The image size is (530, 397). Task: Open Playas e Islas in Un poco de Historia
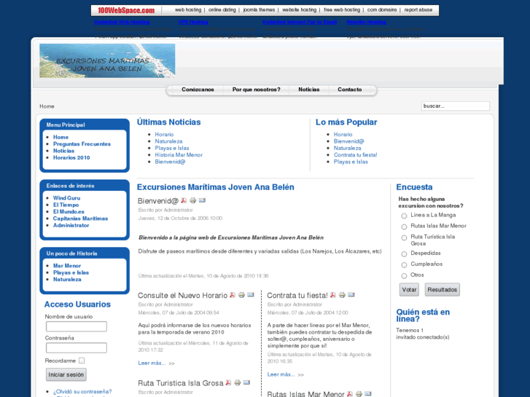71,272
